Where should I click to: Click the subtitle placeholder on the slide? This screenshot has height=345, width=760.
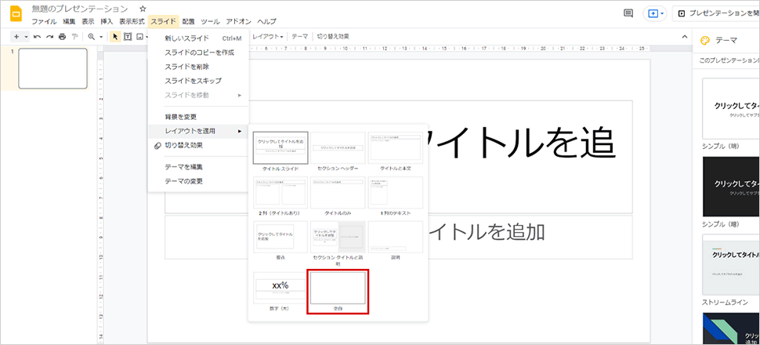(x=399, y=238)
